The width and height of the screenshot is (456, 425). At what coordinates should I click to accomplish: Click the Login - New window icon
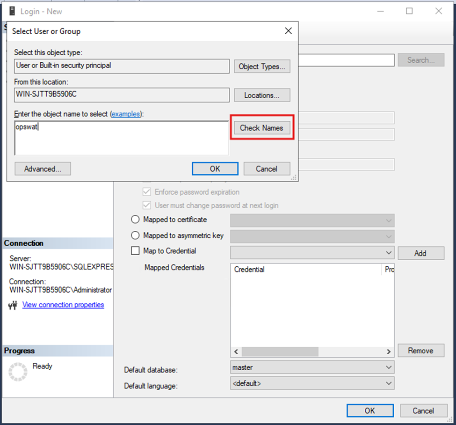[12, 11]
